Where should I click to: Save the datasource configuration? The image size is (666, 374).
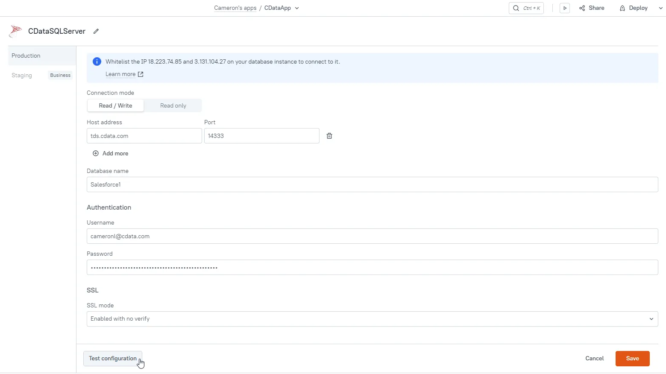(x=632, y=359)
